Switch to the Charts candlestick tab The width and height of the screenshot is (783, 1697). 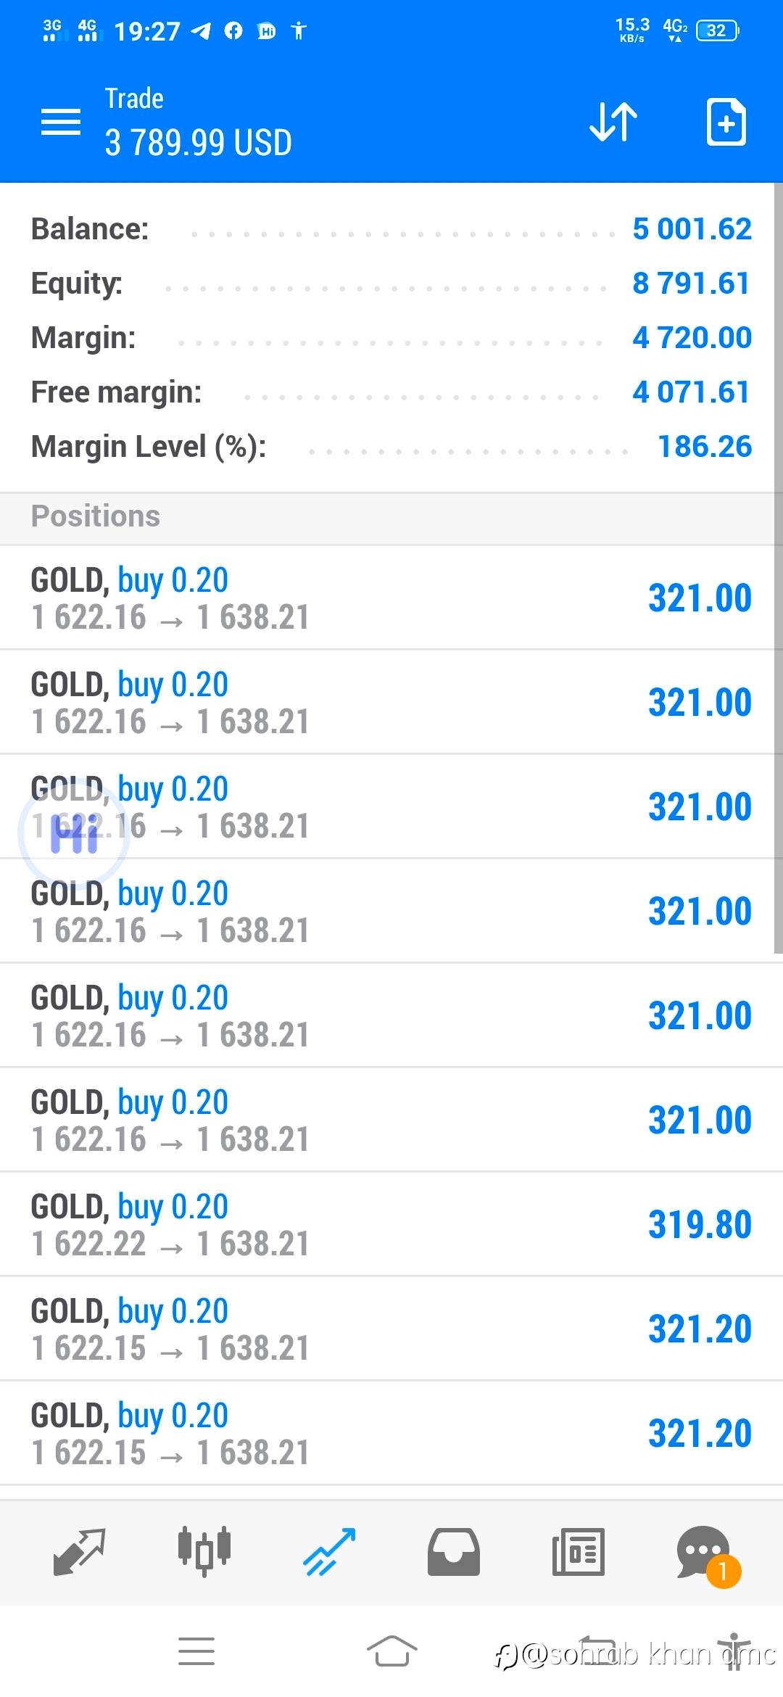tap(204, 1551)
